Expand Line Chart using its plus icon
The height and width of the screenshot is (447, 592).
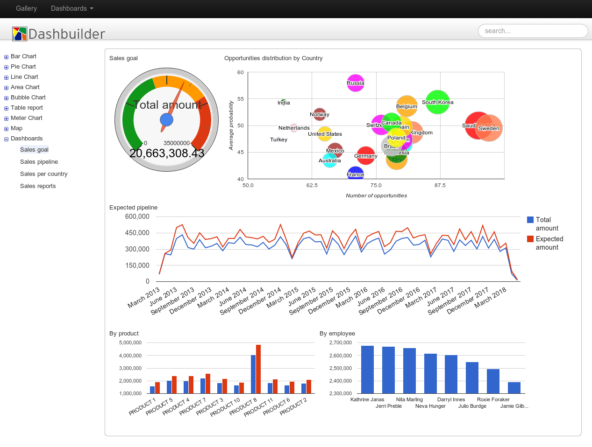coord(6,77)
